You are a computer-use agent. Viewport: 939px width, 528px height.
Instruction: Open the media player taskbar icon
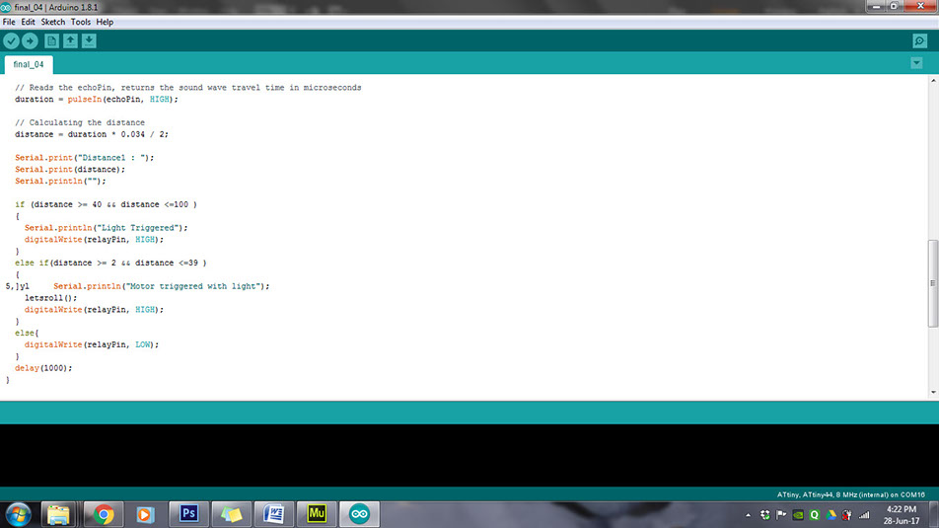pyautogui.click(x=145, y=514)
